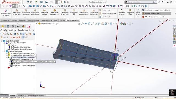Image resolution: width=176 pixels, height=99 pixels.
Task: Click the SolidWorks home icon in right task pane
Action: [x=174, y=27]
